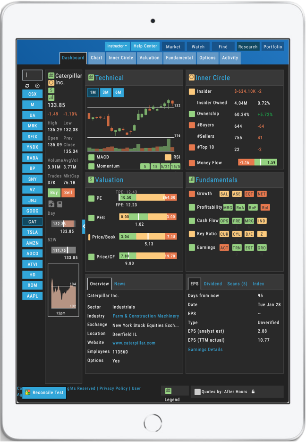This screenshot has height=442, width=306.
Task: Click the RSI orange indicator square
Action: coord(168,157)
